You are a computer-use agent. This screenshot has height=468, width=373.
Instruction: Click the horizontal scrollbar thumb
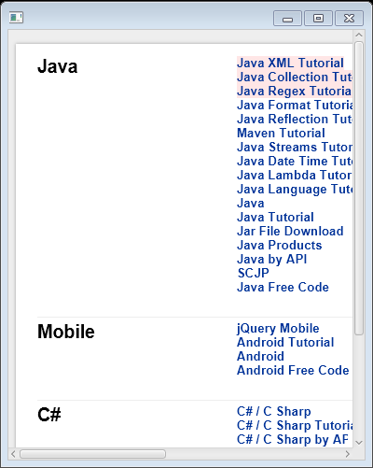[92, 454]
